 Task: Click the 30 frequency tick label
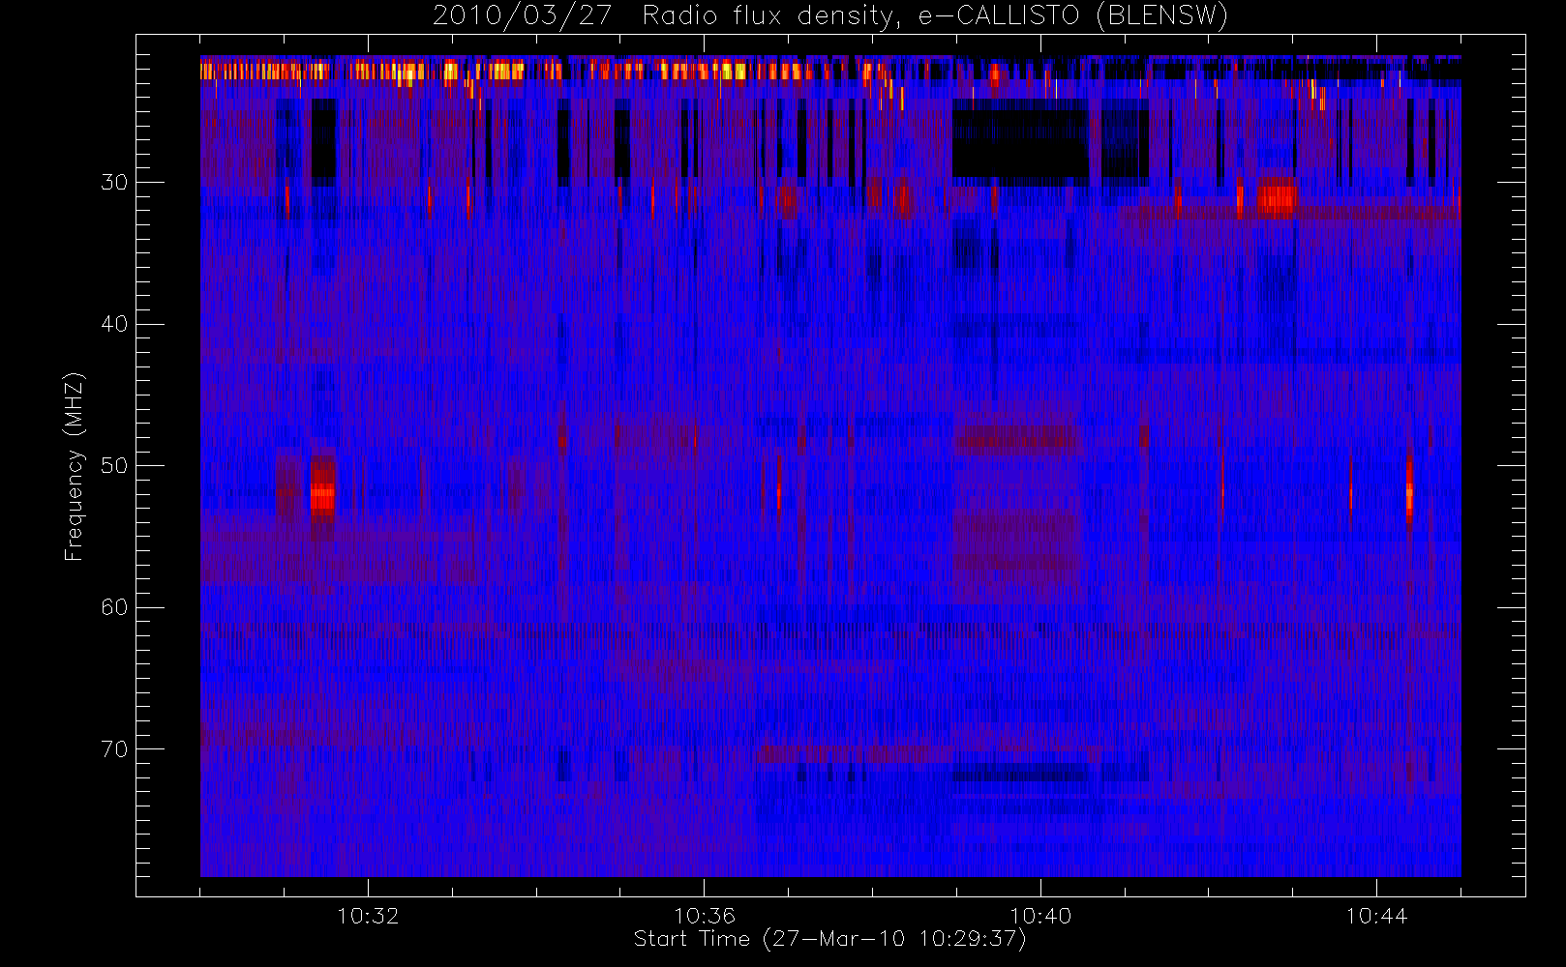pyautogui.click(x=114, y=182)
